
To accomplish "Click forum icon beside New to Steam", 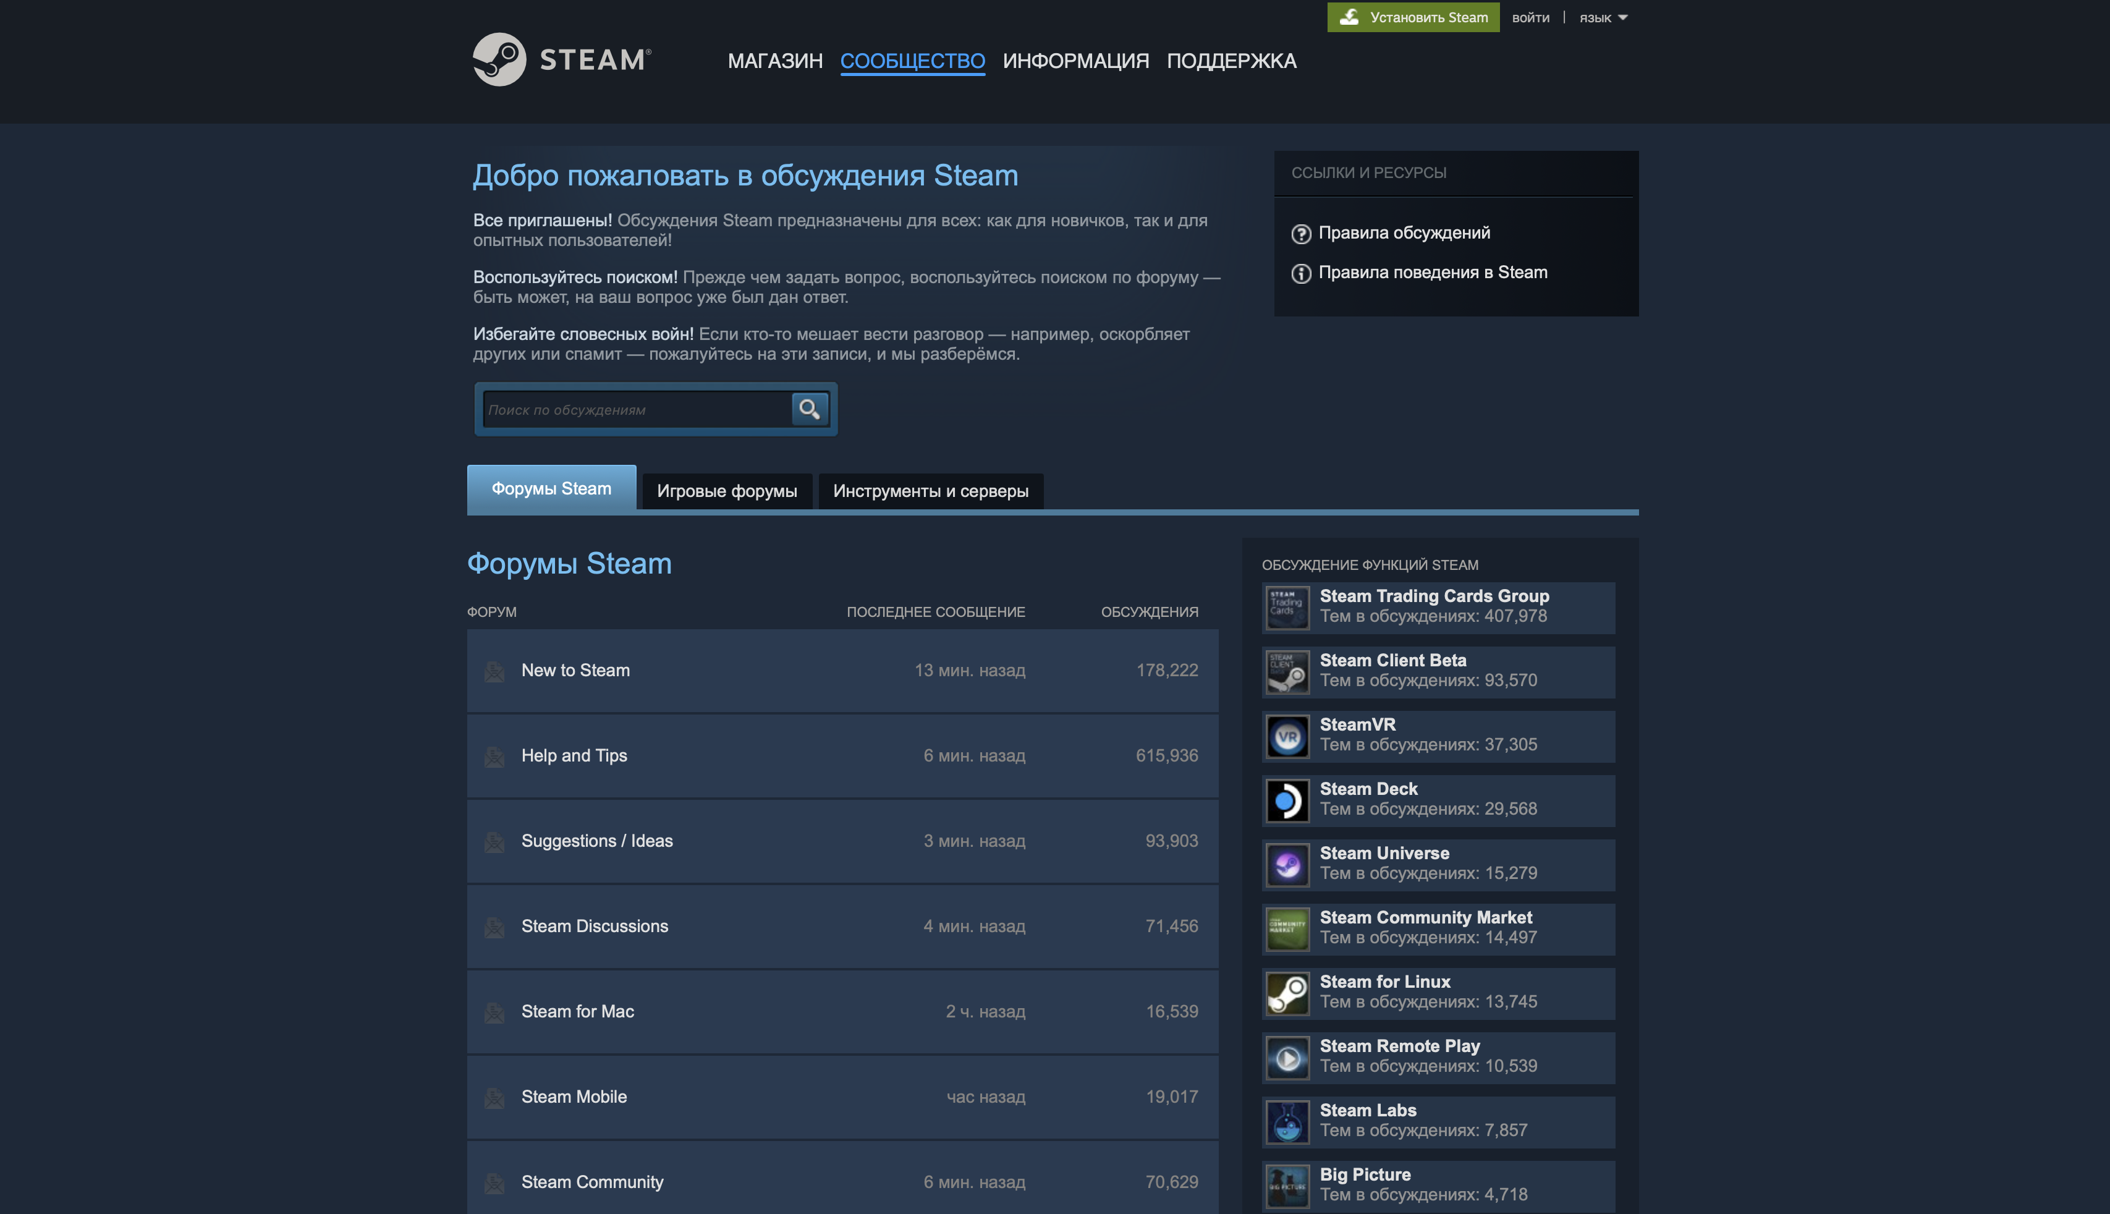I will point(494,671).
